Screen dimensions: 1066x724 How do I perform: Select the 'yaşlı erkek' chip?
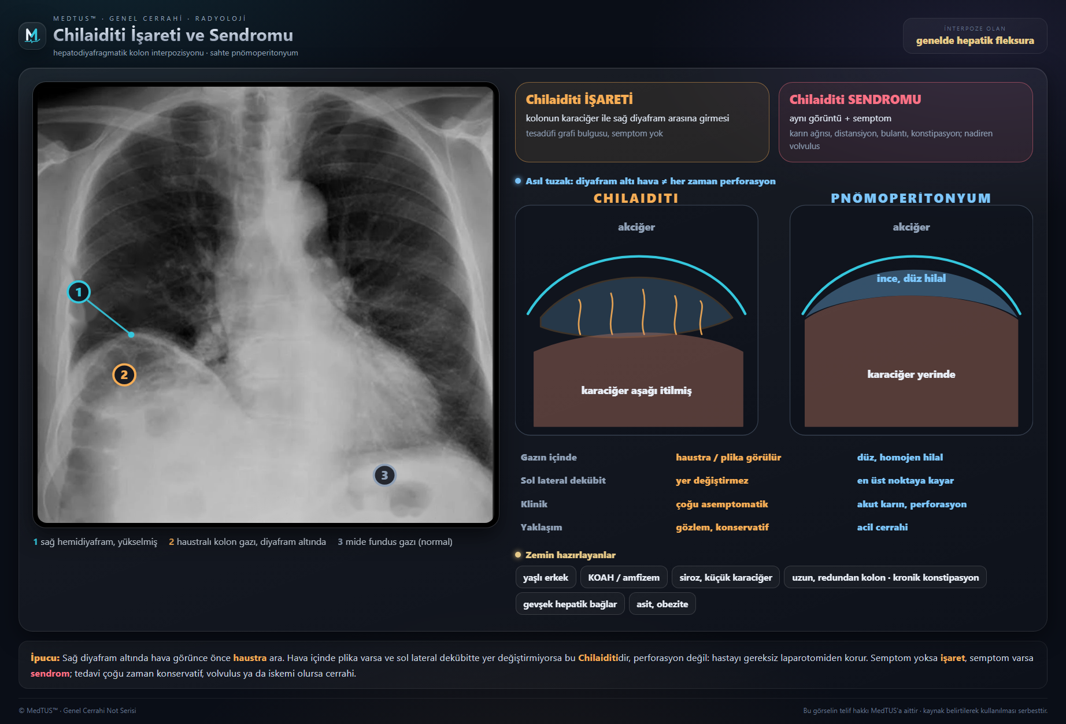[x=546, y=577]
